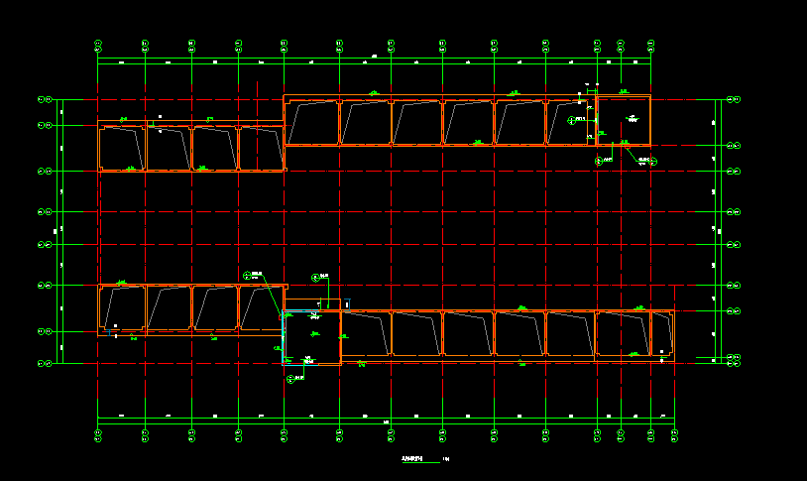
Task: Select the top-right grid axis bubble
Action: (x=651, y=44)
